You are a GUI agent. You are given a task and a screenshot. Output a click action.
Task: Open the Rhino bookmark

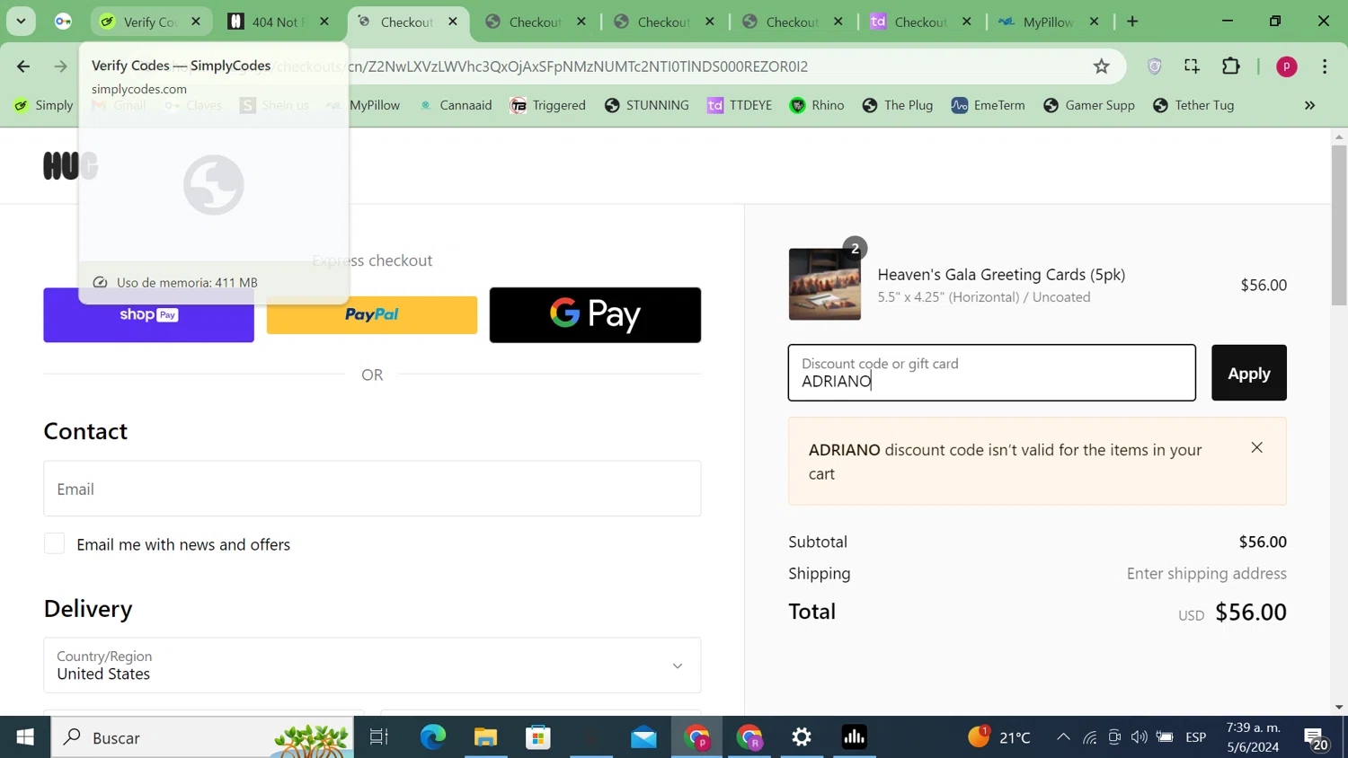click(x=817, y=105)
